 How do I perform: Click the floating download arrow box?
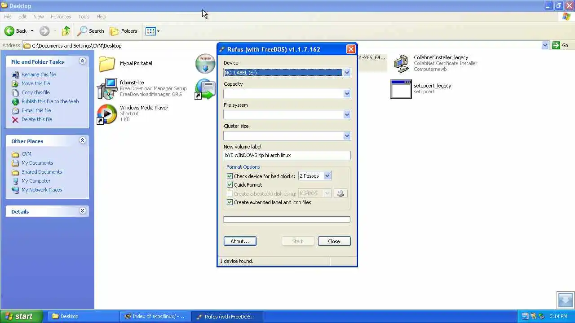(x=565, y=300)
